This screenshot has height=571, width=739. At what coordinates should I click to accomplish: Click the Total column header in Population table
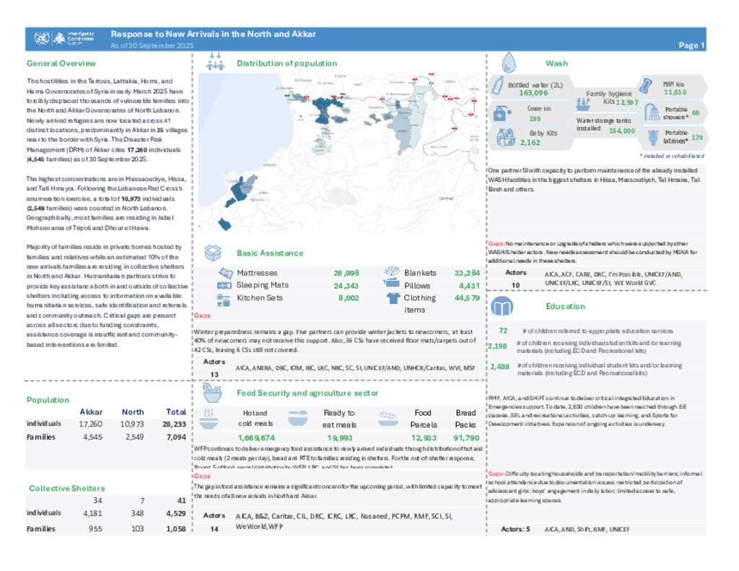point(175,411)
